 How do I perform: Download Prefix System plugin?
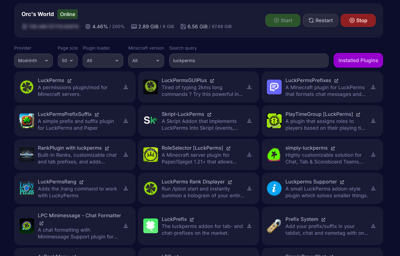coord(373,226)
